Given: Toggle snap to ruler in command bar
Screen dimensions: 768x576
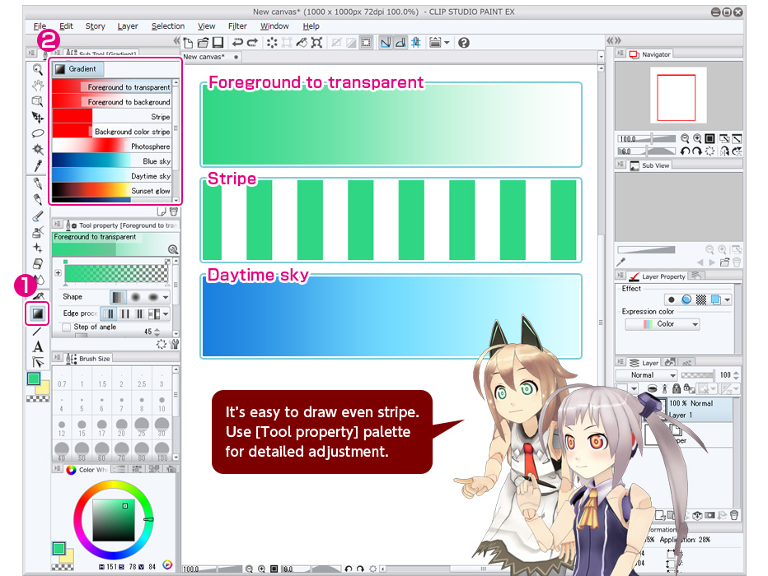Looking at the screenshot, I should [384, 43].
